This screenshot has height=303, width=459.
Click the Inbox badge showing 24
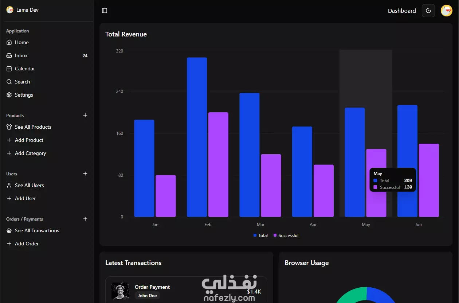tap(85, 56)
